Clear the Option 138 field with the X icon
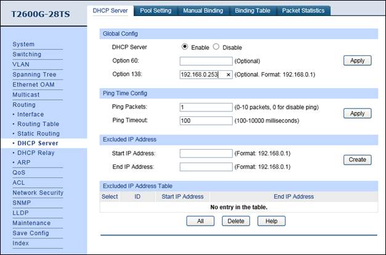Image resolution: width=386 pixels, height=255 pixels. click(228, 75)
